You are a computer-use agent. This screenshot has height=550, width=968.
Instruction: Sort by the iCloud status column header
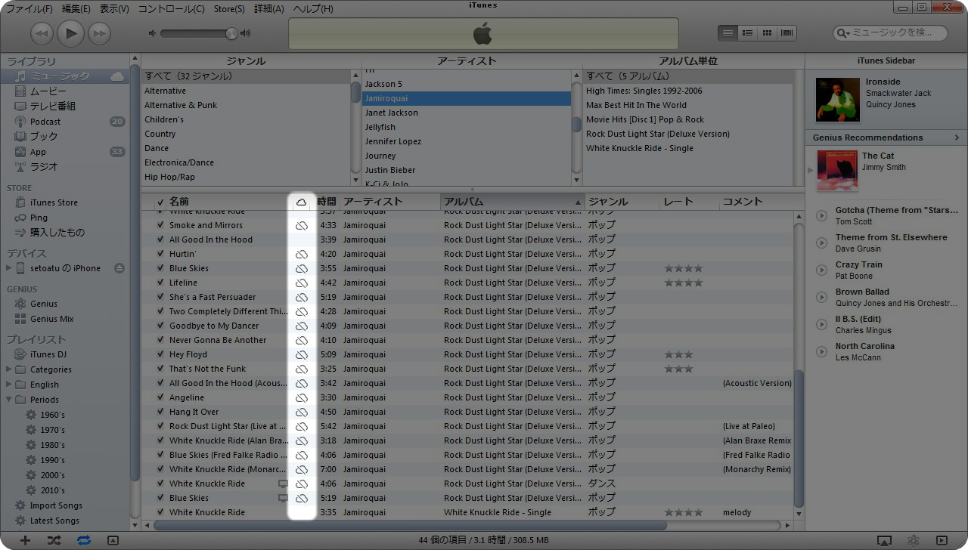[x=301, y=202]
